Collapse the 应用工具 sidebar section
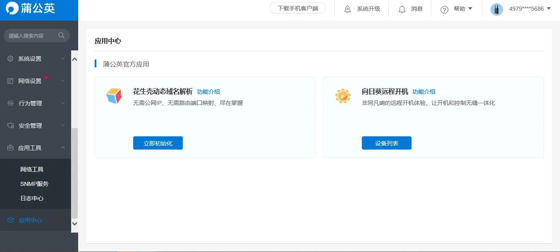 tap(63, 147)
